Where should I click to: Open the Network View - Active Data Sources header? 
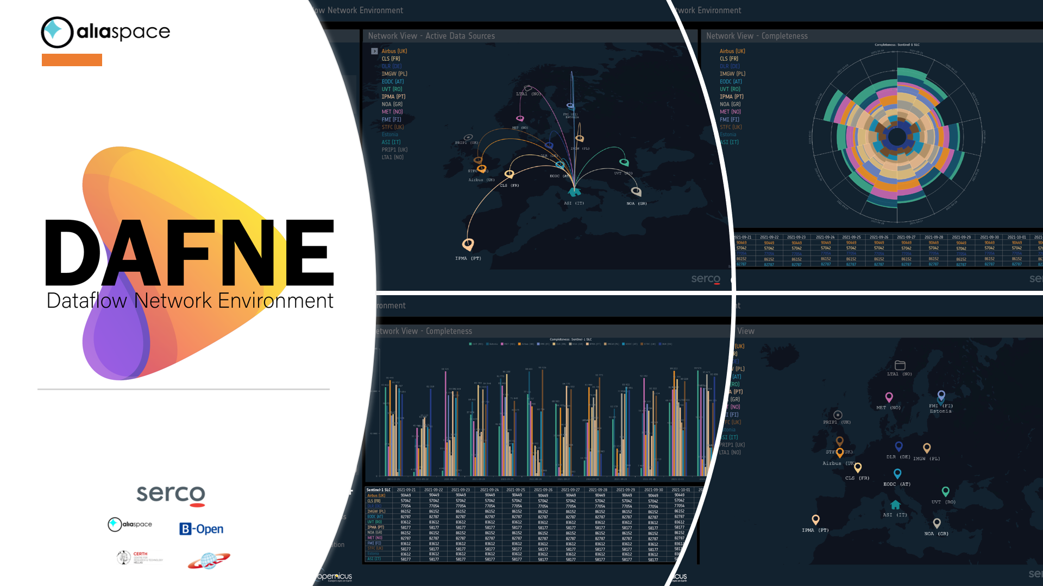click(431, 36)
